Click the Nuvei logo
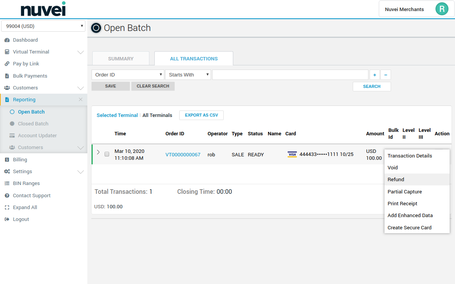 [43, 9]
